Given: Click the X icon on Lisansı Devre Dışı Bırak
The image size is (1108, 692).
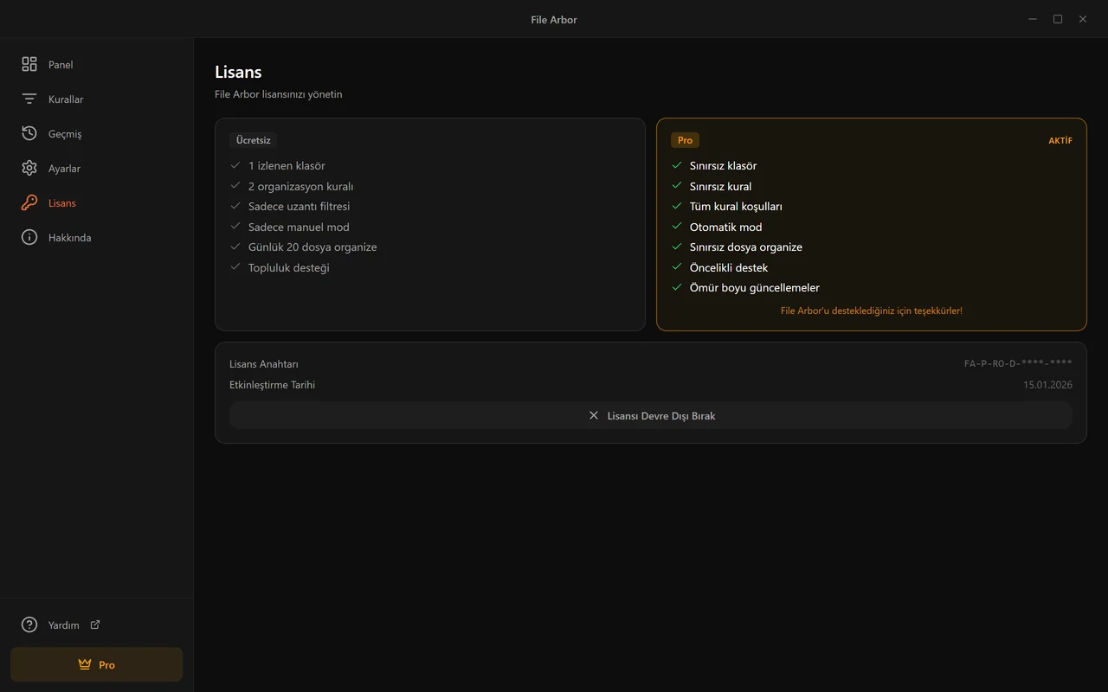Looking at the screenshot, I should coord(594,415).
